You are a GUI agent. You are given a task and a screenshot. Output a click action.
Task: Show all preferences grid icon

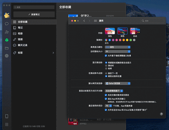tap(95, 21)
